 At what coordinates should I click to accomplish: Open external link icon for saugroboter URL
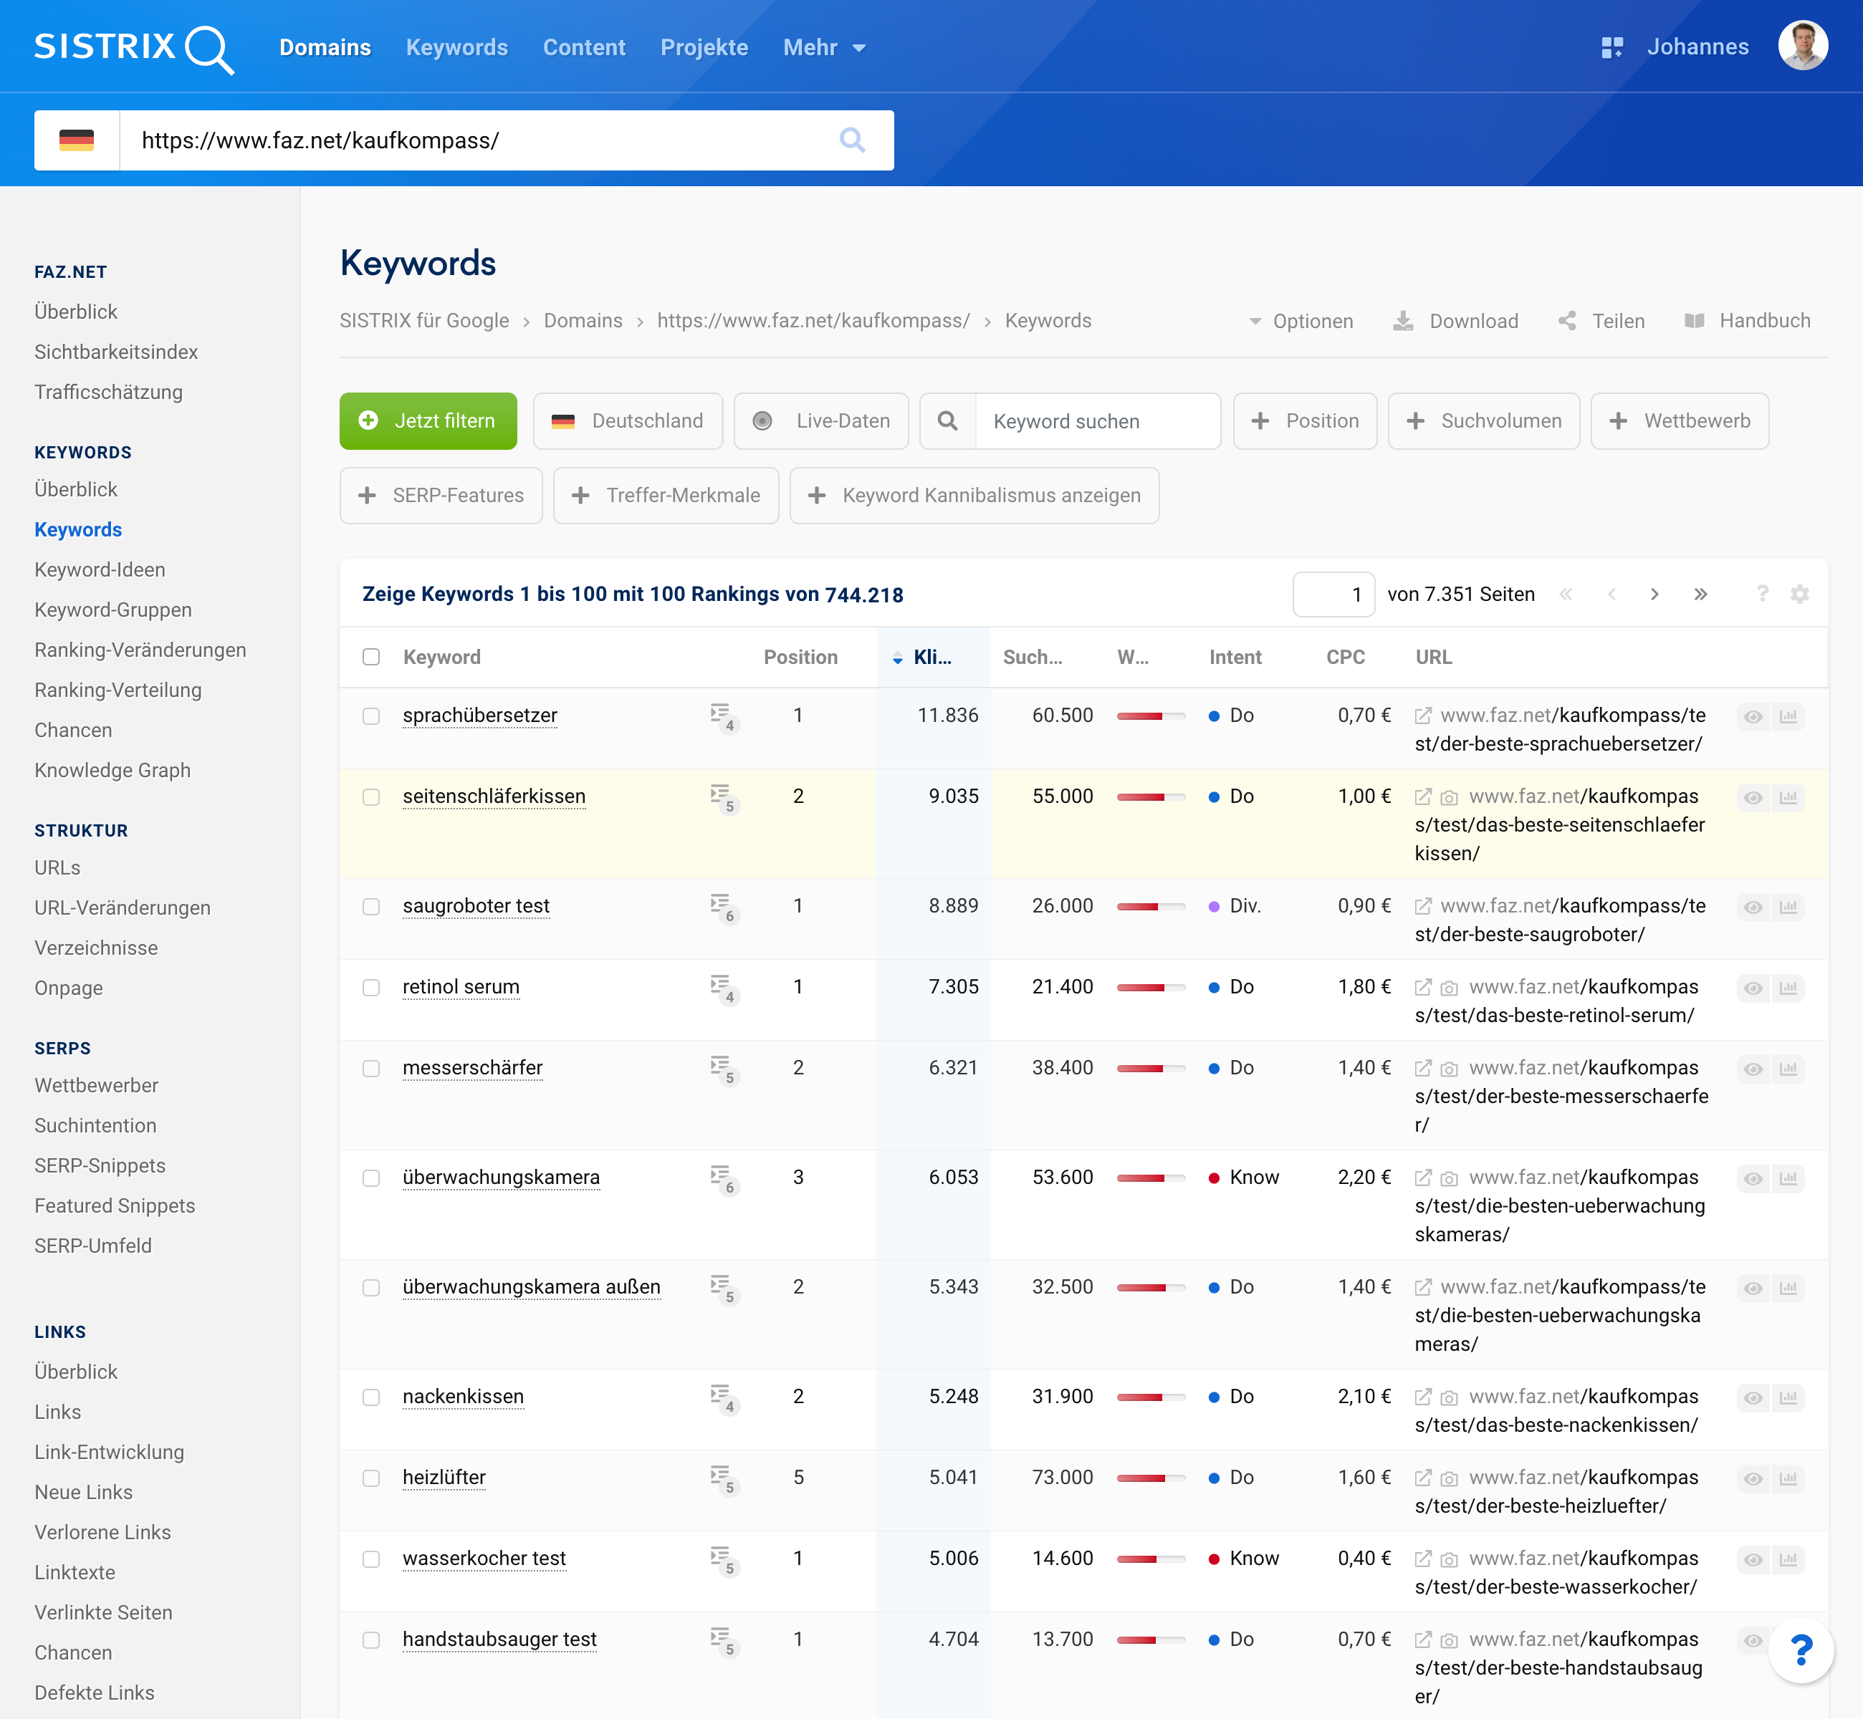[1423, 906]
